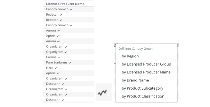Pick 'by Product Subcategory' from the menu
The width and height of the screenshot is (210, 107).
coord(142,88)
